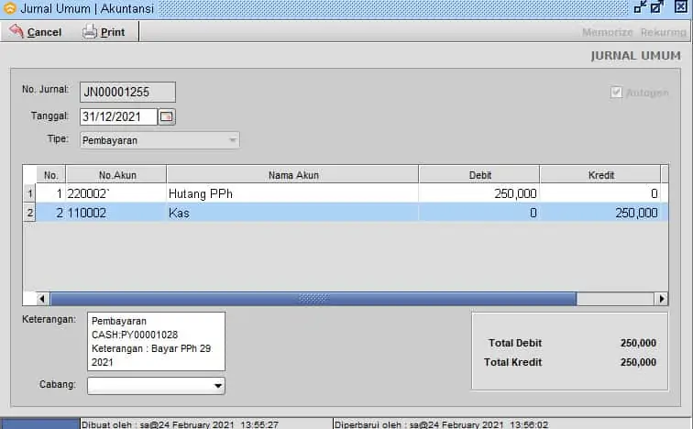693x429 pixels.
Task: Click the Diperbarui oleh status bar entry
Action: click(x=441, y=424)
